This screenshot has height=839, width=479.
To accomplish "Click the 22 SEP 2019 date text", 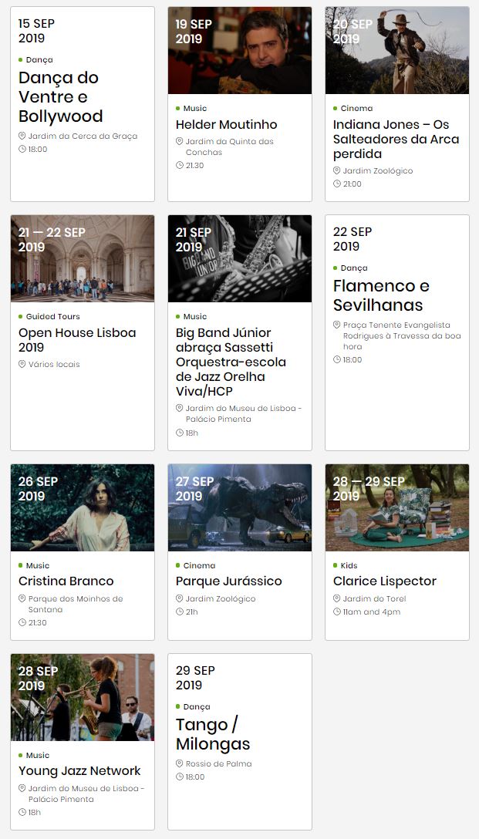I will point(353,238).
